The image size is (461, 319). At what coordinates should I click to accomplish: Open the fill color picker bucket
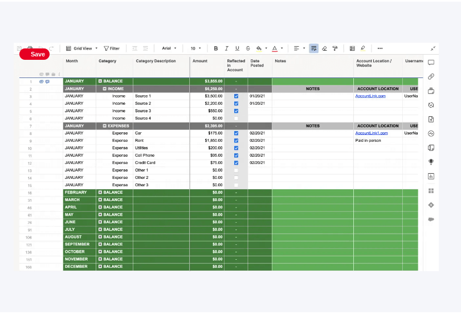click(x=259, y=48)
